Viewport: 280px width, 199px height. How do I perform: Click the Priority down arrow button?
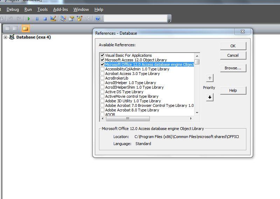coord(210,97)
